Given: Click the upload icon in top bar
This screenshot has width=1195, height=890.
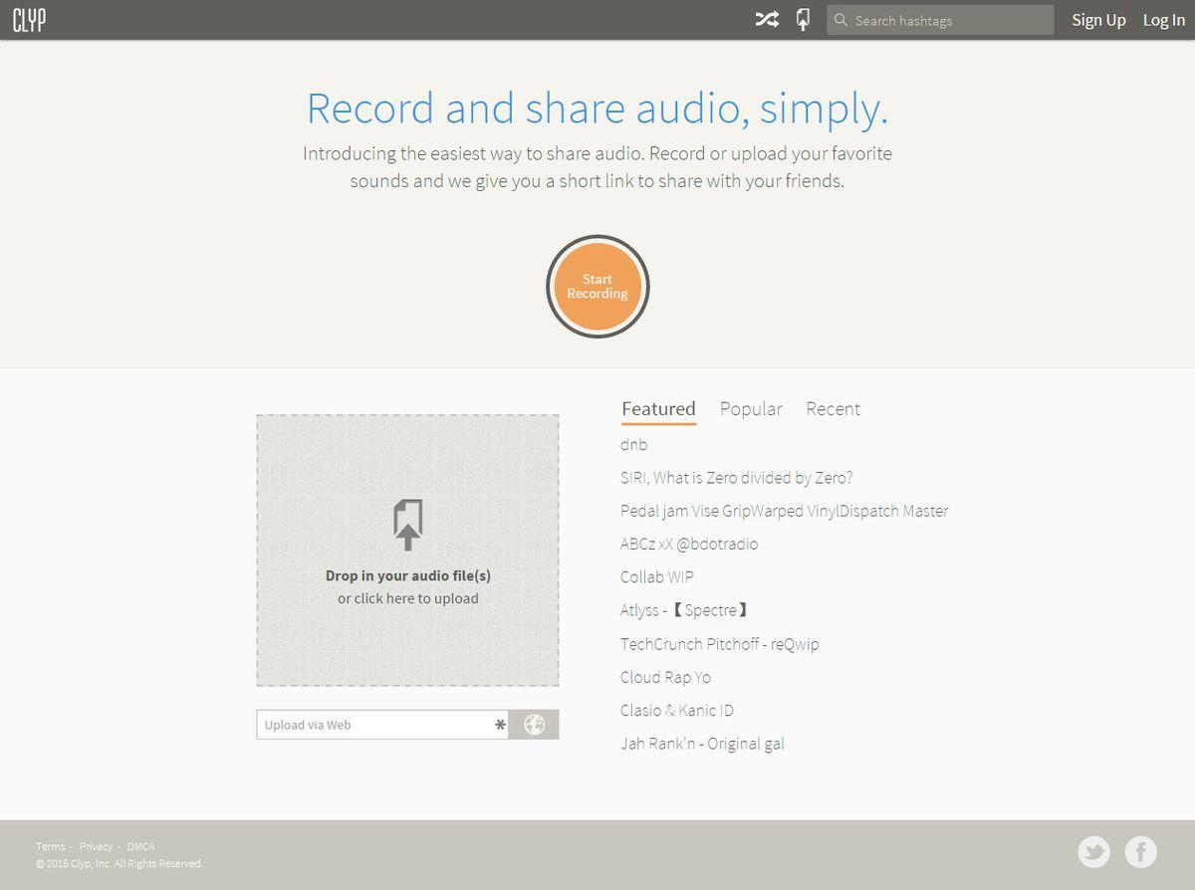Looking at the screenshot, I should pos(804,20).
